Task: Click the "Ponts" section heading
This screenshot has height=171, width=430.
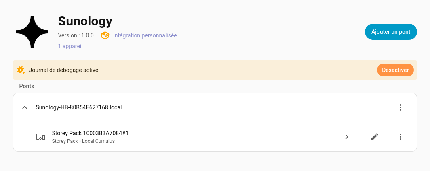Action: [x=27, y=86]
